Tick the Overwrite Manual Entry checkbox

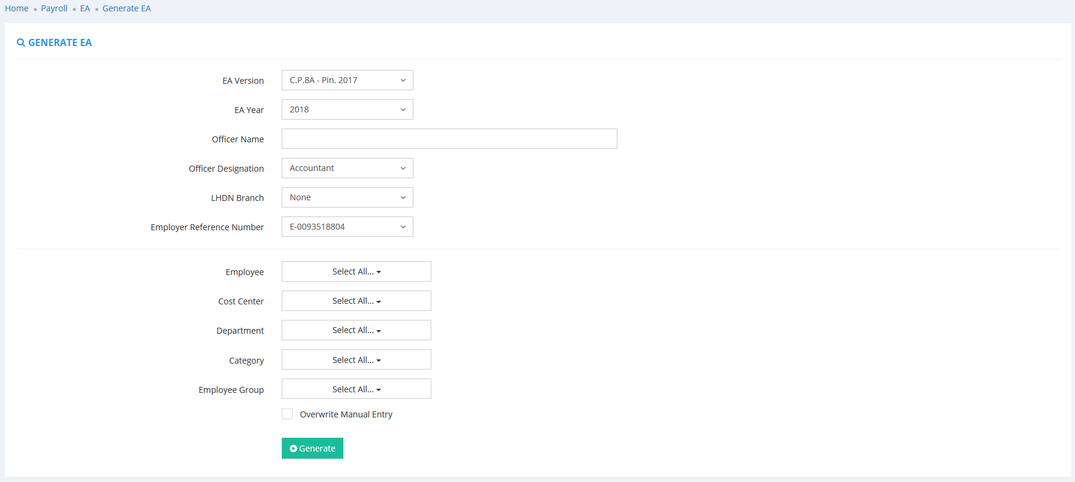click(x=287, y=414)
